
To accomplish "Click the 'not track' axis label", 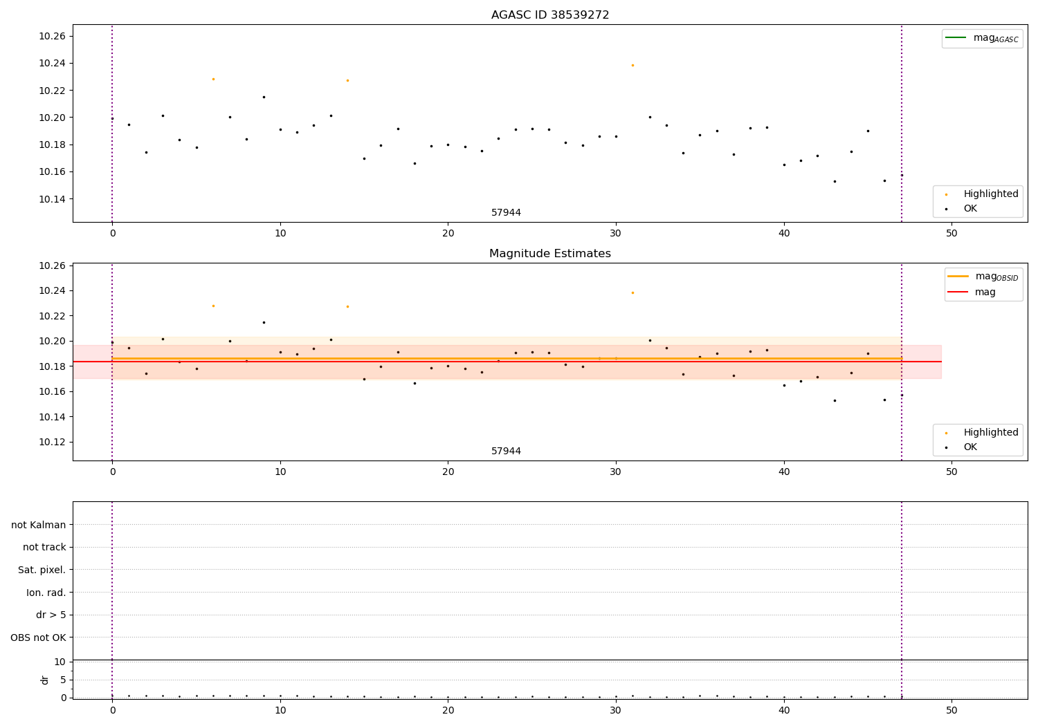I will (x=44, y=548).
